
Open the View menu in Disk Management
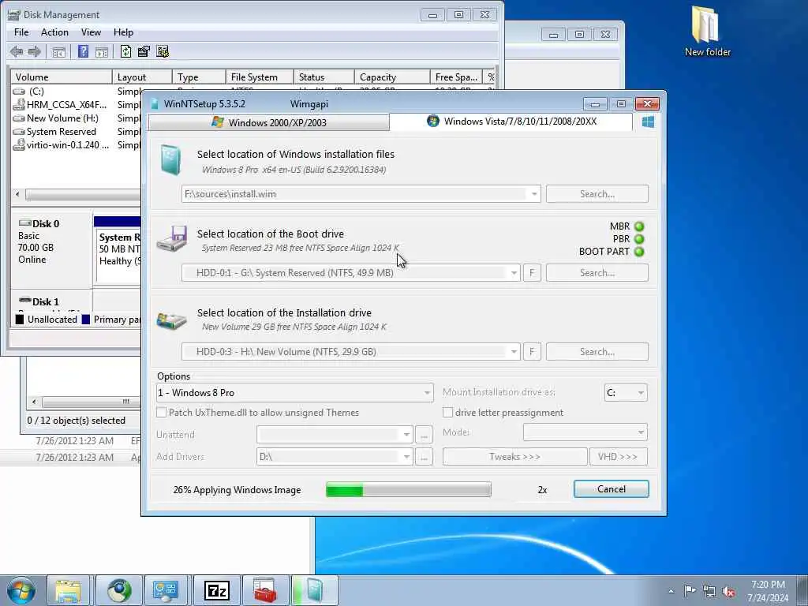(x=91, y=32)
